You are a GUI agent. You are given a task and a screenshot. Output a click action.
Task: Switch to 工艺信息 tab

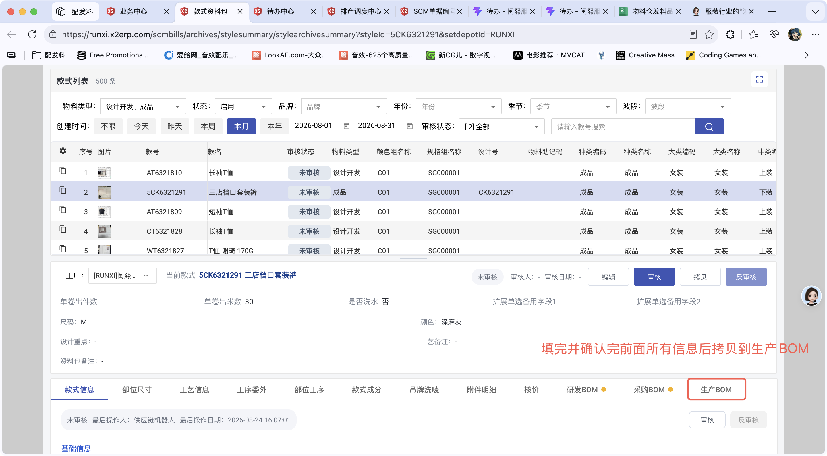click(194, 390)
